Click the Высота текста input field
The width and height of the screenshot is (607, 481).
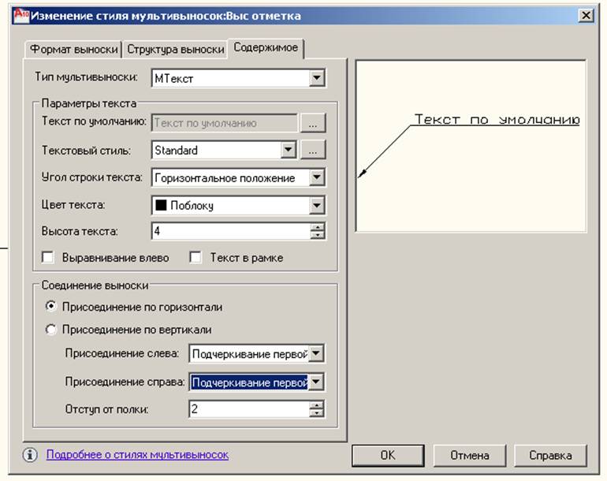230,232
